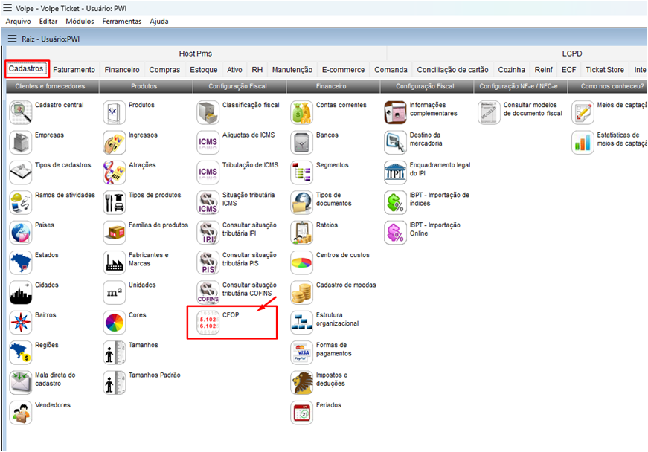This screenshot has height=452, width=648.
Task: Open the Feriados calendar icon
Action: pos(302,413)
